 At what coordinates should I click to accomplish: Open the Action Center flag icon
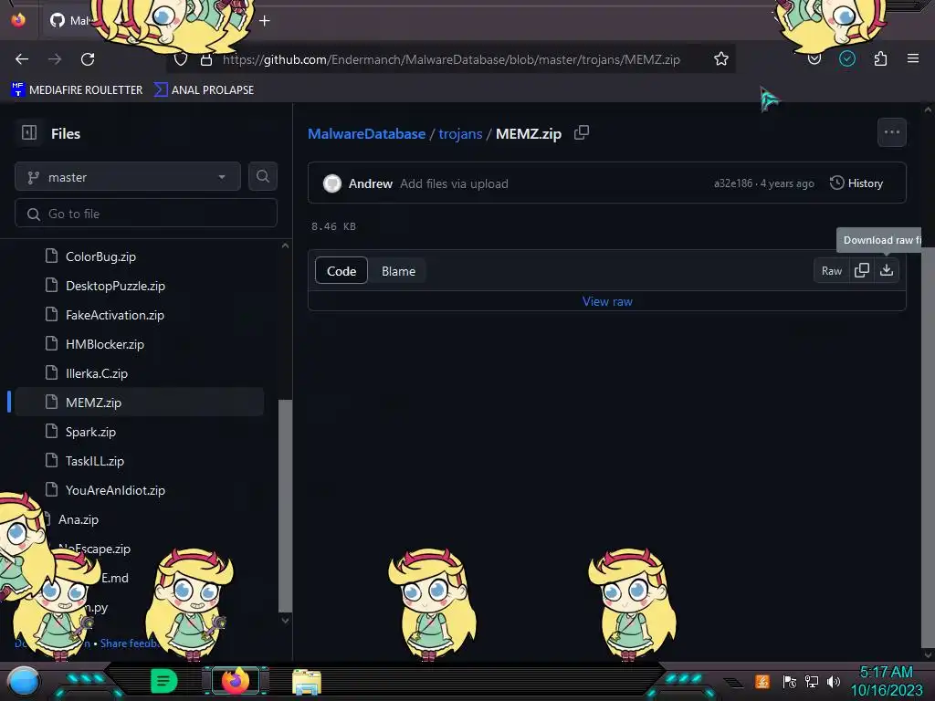[x=790, y=681]
